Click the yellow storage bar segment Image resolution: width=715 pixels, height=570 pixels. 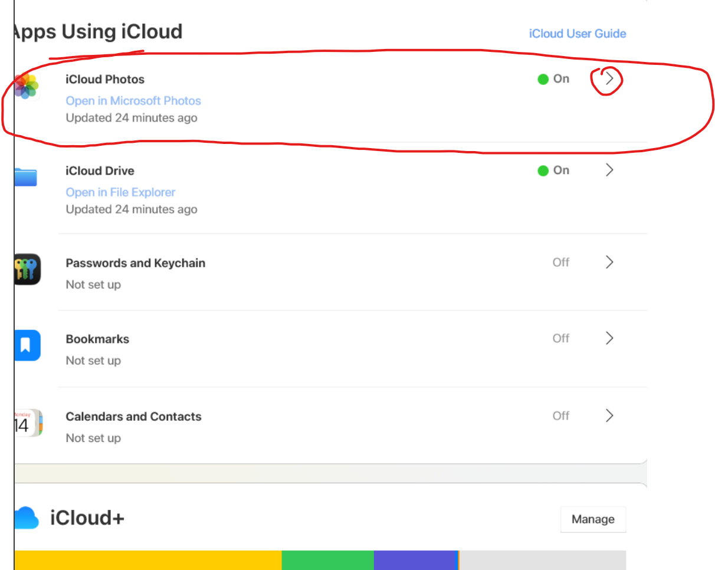148,560
